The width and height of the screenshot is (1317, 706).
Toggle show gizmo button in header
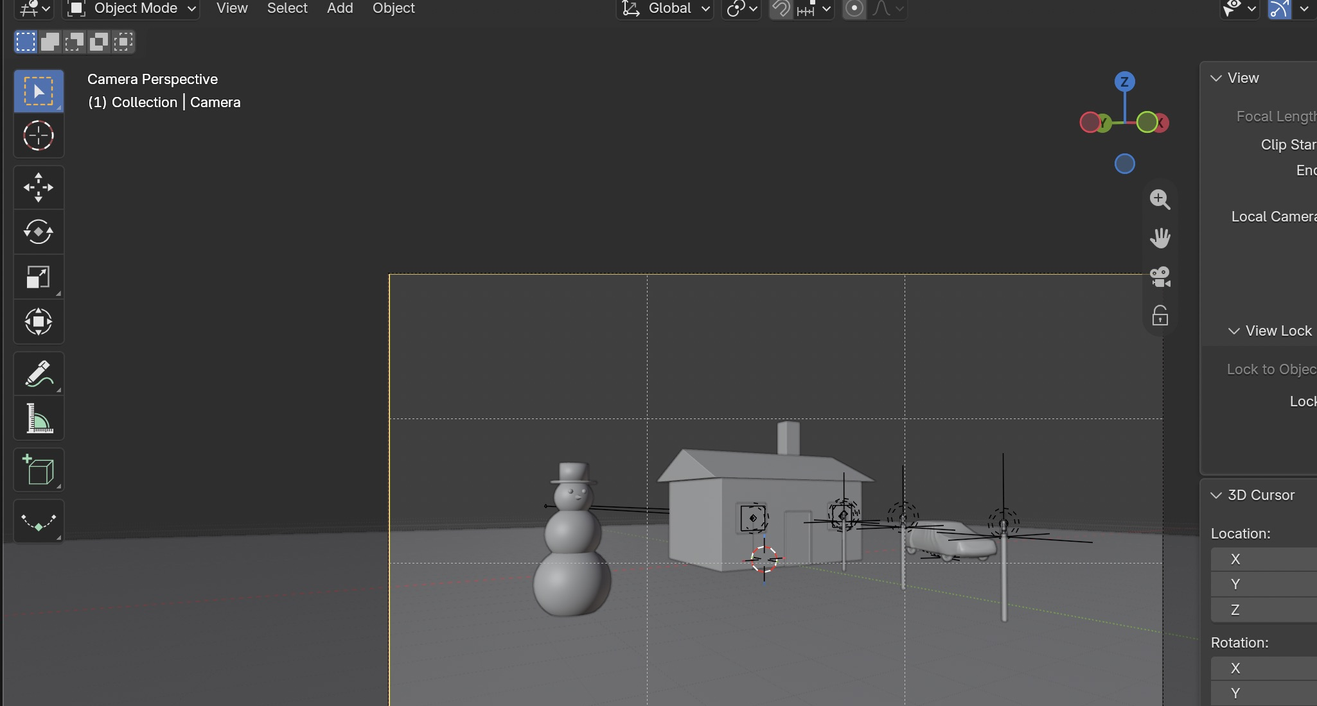point(1279,8)
